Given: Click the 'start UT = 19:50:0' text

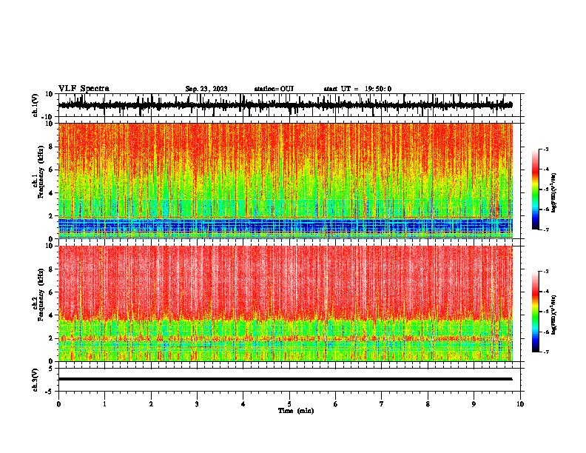Looking at the screenshot, I should tap(357, 89).
